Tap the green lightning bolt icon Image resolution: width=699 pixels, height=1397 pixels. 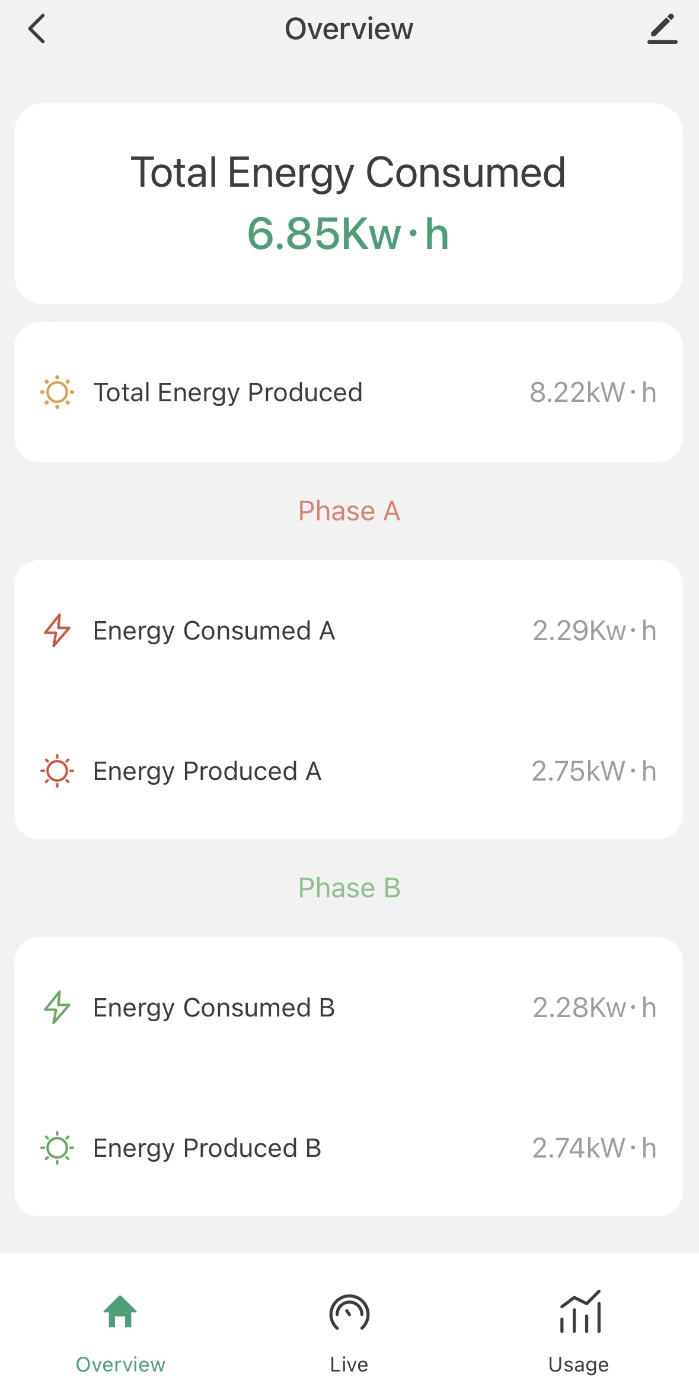tap(57, 1008)
